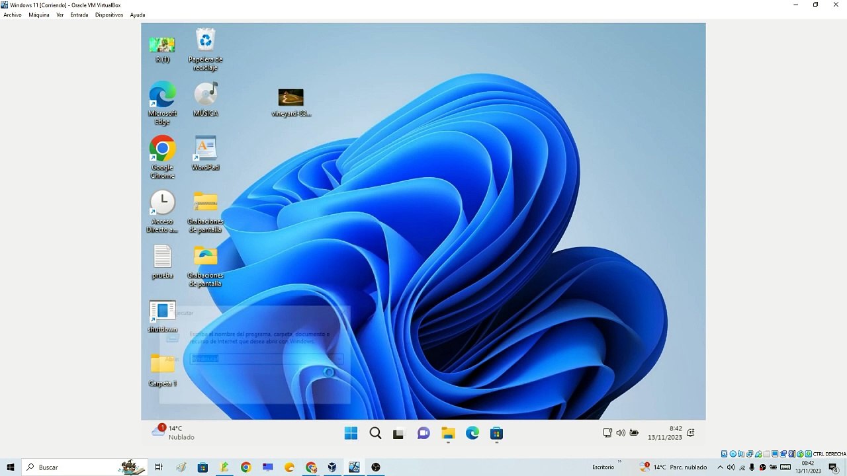847x476 pixels.
Task: Open the Entrada menu
Action: click(79, 15)
